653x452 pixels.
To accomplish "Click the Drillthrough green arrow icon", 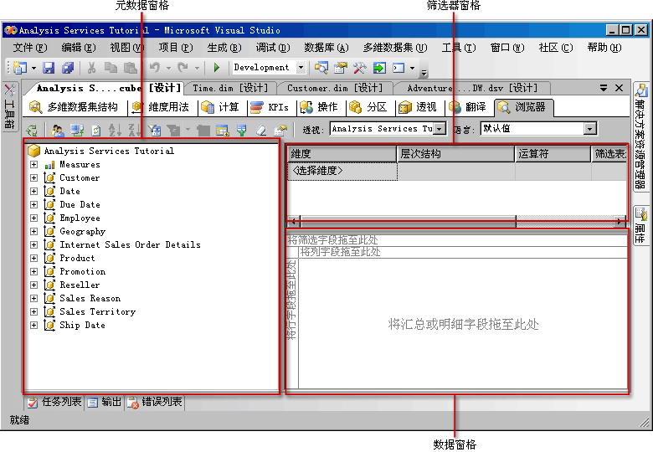I will tap(242, 131).
